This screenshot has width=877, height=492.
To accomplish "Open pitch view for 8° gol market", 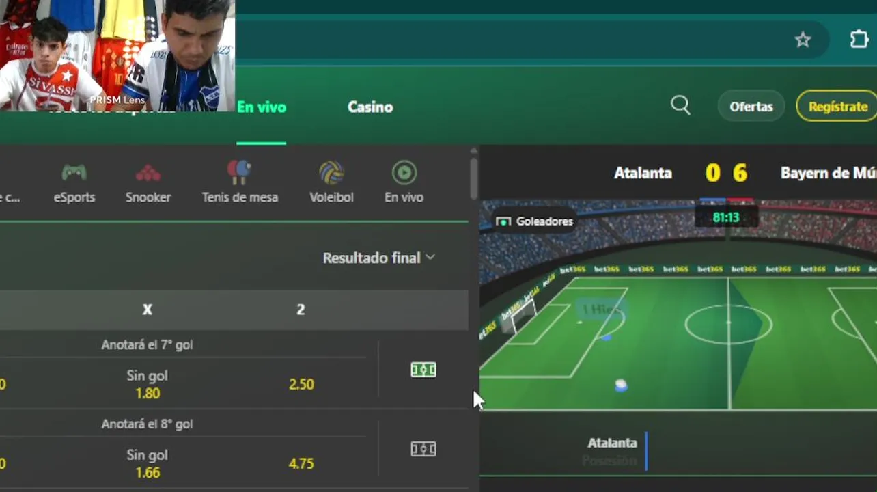I will coord(423,449).
